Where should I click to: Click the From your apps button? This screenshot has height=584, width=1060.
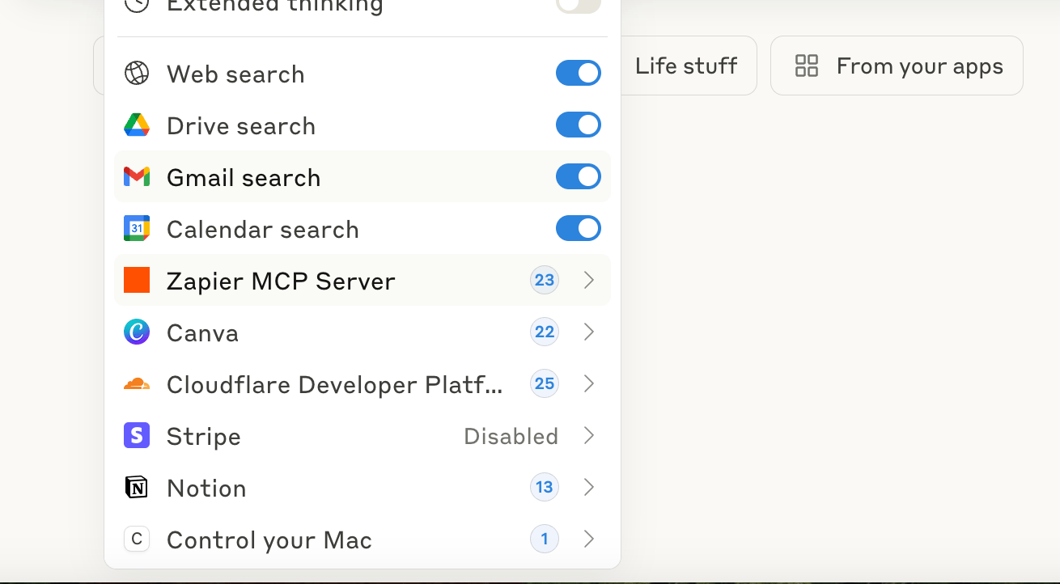897,66
